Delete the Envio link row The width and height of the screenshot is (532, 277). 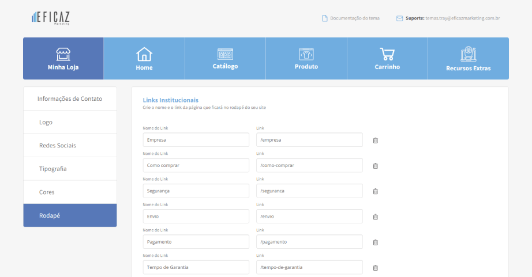coord(376,217)
